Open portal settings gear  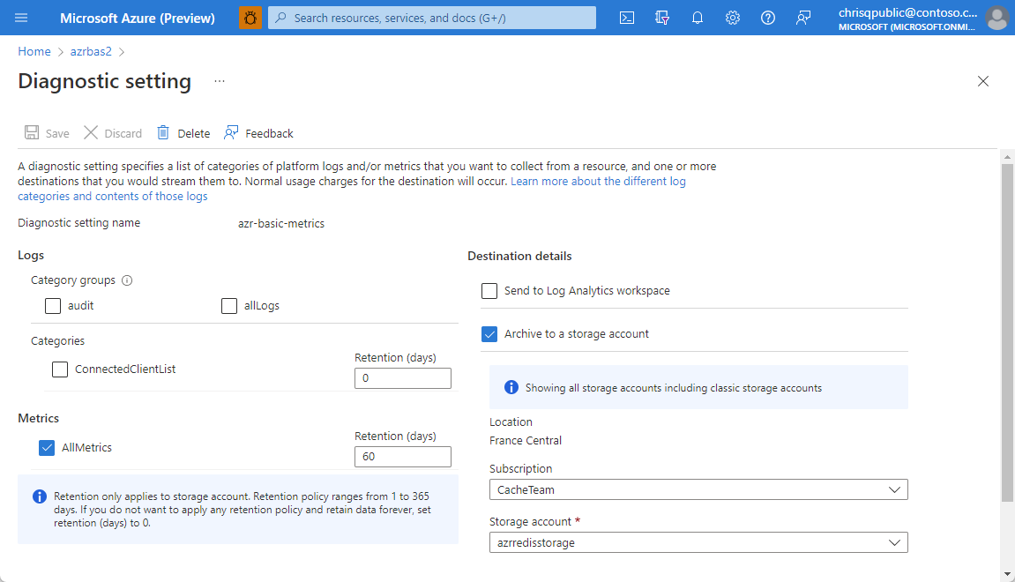(x=733, y=18)
